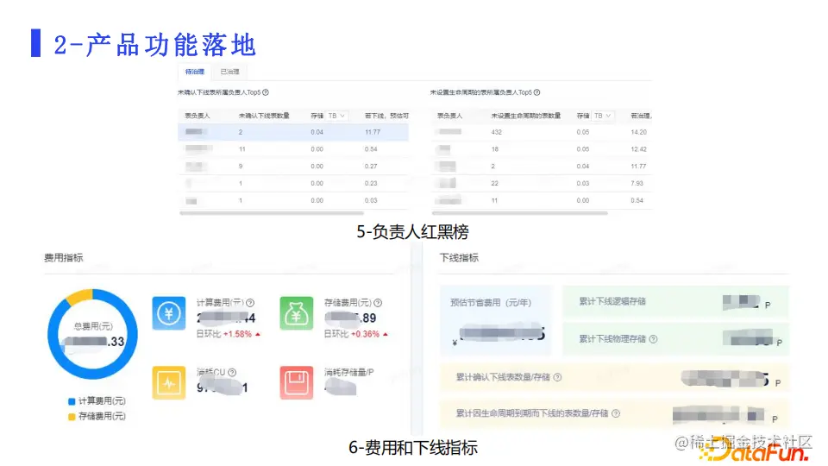Switch to the 已治理 tab
Image resolution: width=828 pixels, height=466 pixels.
click(x=229, y=72)
